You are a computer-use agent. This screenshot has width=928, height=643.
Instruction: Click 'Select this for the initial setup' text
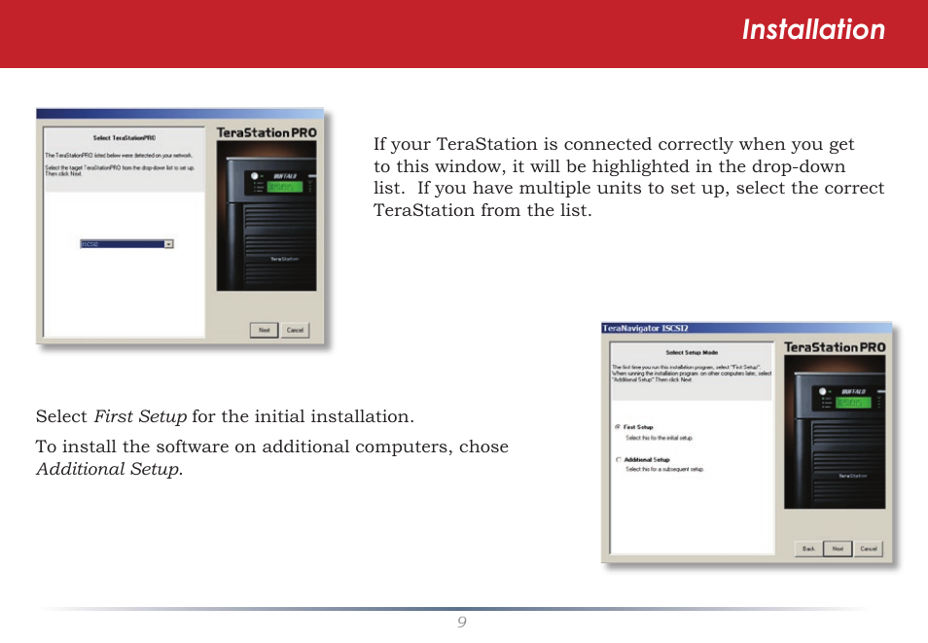click(x=659, y=438)
